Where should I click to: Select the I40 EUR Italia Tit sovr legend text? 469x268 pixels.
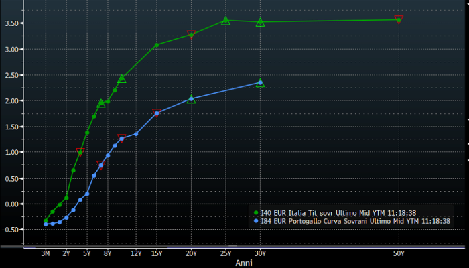tap(338, 213)
